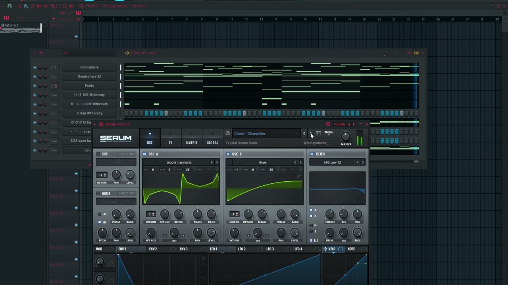This screenshot has width=508, height=285.
Task: Open the Serum Menu
Action: (329, 133)
